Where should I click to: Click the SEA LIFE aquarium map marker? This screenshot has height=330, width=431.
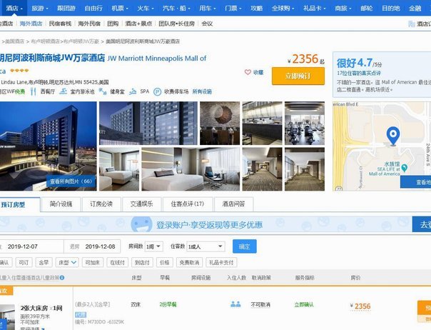404,168
